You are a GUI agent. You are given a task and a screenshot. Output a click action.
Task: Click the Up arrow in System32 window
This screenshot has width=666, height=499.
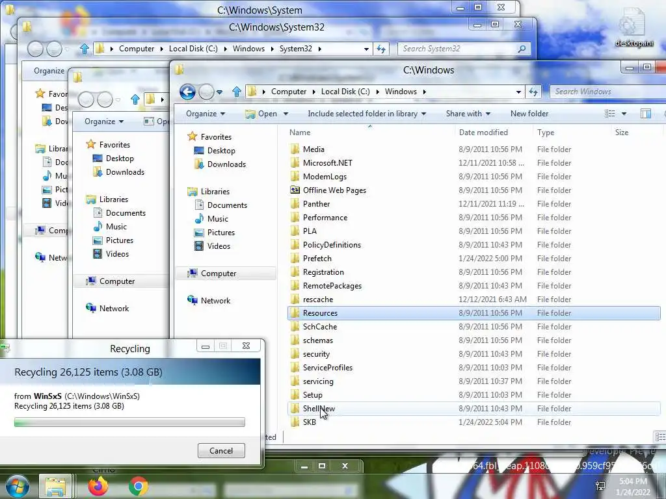(x=84, y=49)
